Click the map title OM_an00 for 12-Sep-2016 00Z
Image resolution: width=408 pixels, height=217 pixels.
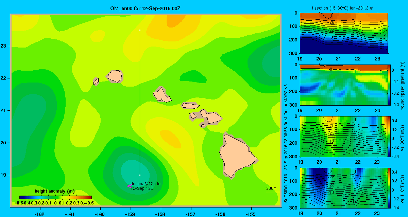click(145, 8)
